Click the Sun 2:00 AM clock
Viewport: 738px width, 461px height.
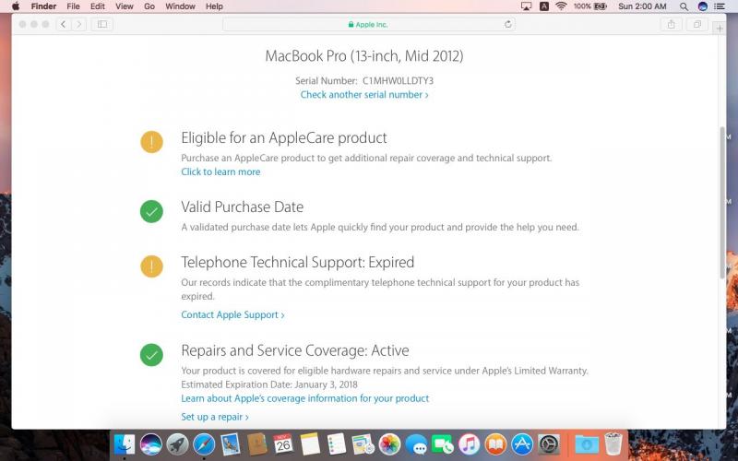[642, 6]
